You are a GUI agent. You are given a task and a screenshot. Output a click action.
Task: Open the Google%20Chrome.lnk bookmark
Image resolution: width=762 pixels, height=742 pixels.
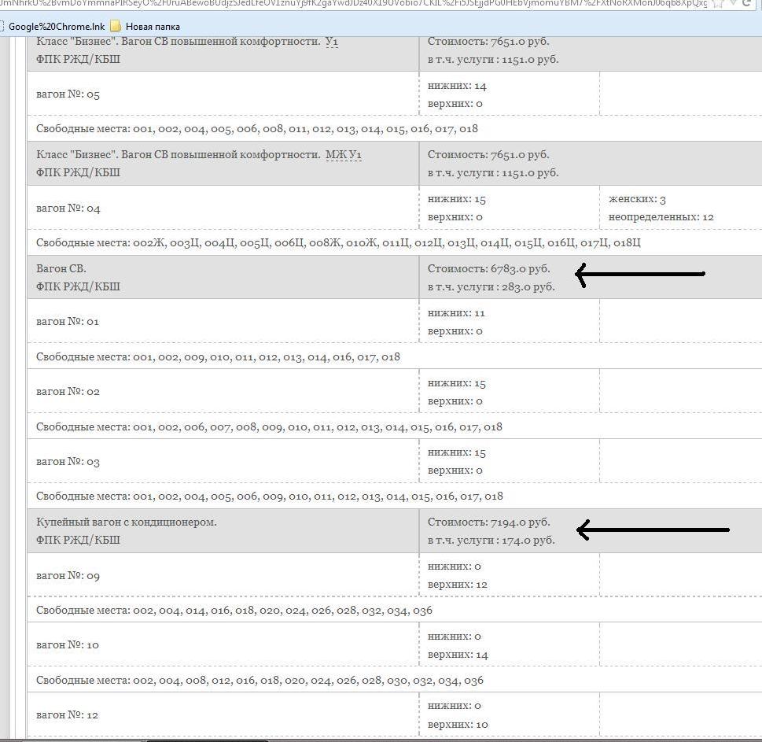point(56,26)
